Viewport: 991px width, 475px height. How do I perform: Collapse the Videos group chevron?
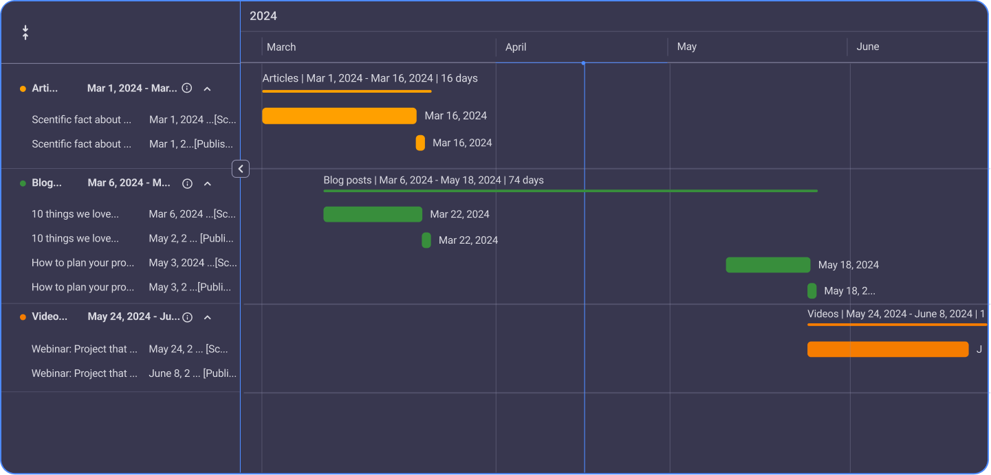[207, 317]
